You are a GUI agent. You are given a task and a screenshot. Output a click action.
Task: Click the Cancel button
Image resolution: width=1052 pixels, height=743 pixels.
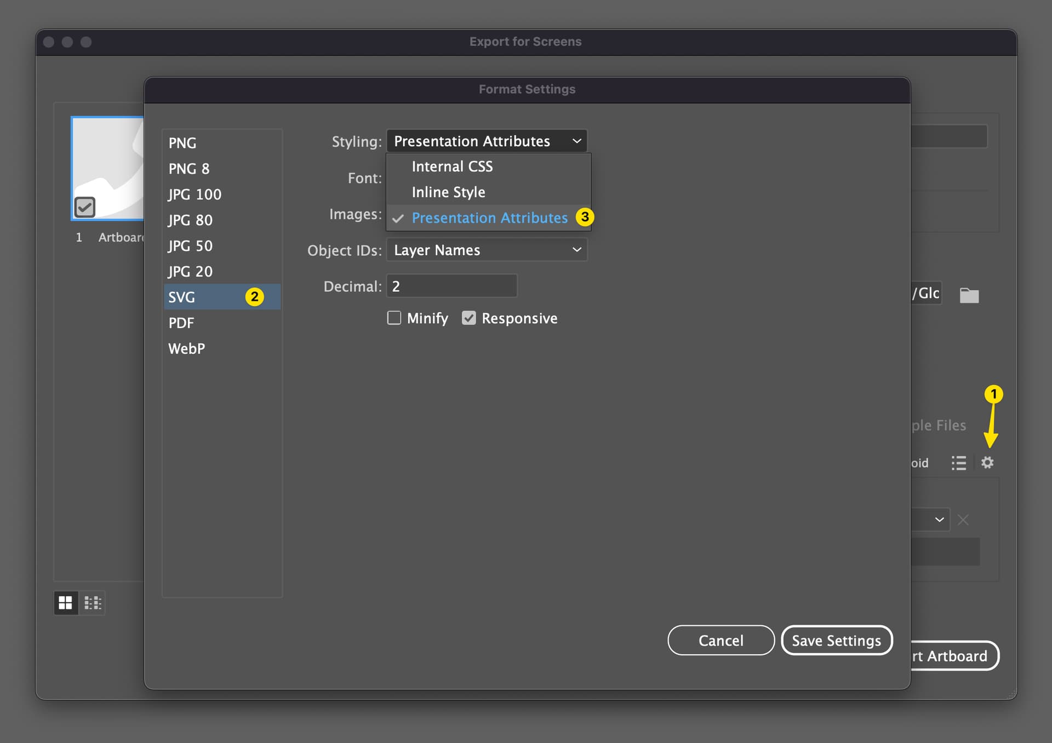point(721,640)
